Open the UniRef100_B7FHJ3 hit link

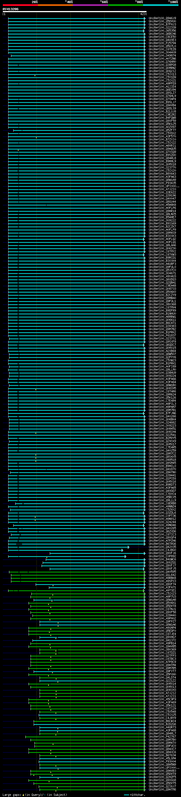point(162,24)
